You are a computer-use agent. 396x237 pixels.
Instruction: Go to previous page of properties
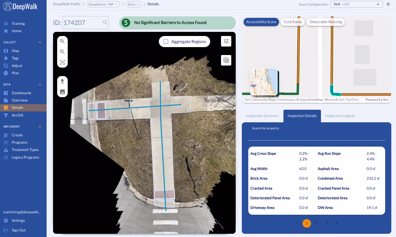point(297,223)
